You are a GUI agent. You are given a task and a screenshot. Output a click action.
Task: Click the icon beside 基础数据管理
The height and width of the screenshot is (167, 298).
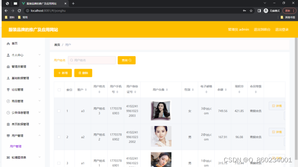pyautogui.click(x=8, y=78)
